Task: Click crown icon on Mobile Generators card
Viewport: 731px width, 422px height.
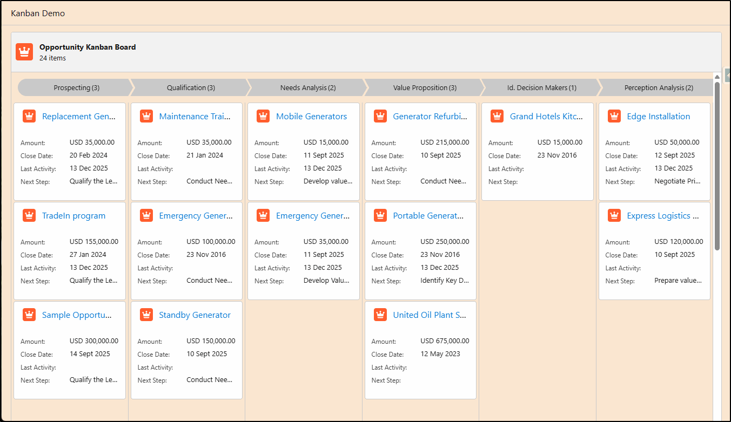Action: (263, 116)
